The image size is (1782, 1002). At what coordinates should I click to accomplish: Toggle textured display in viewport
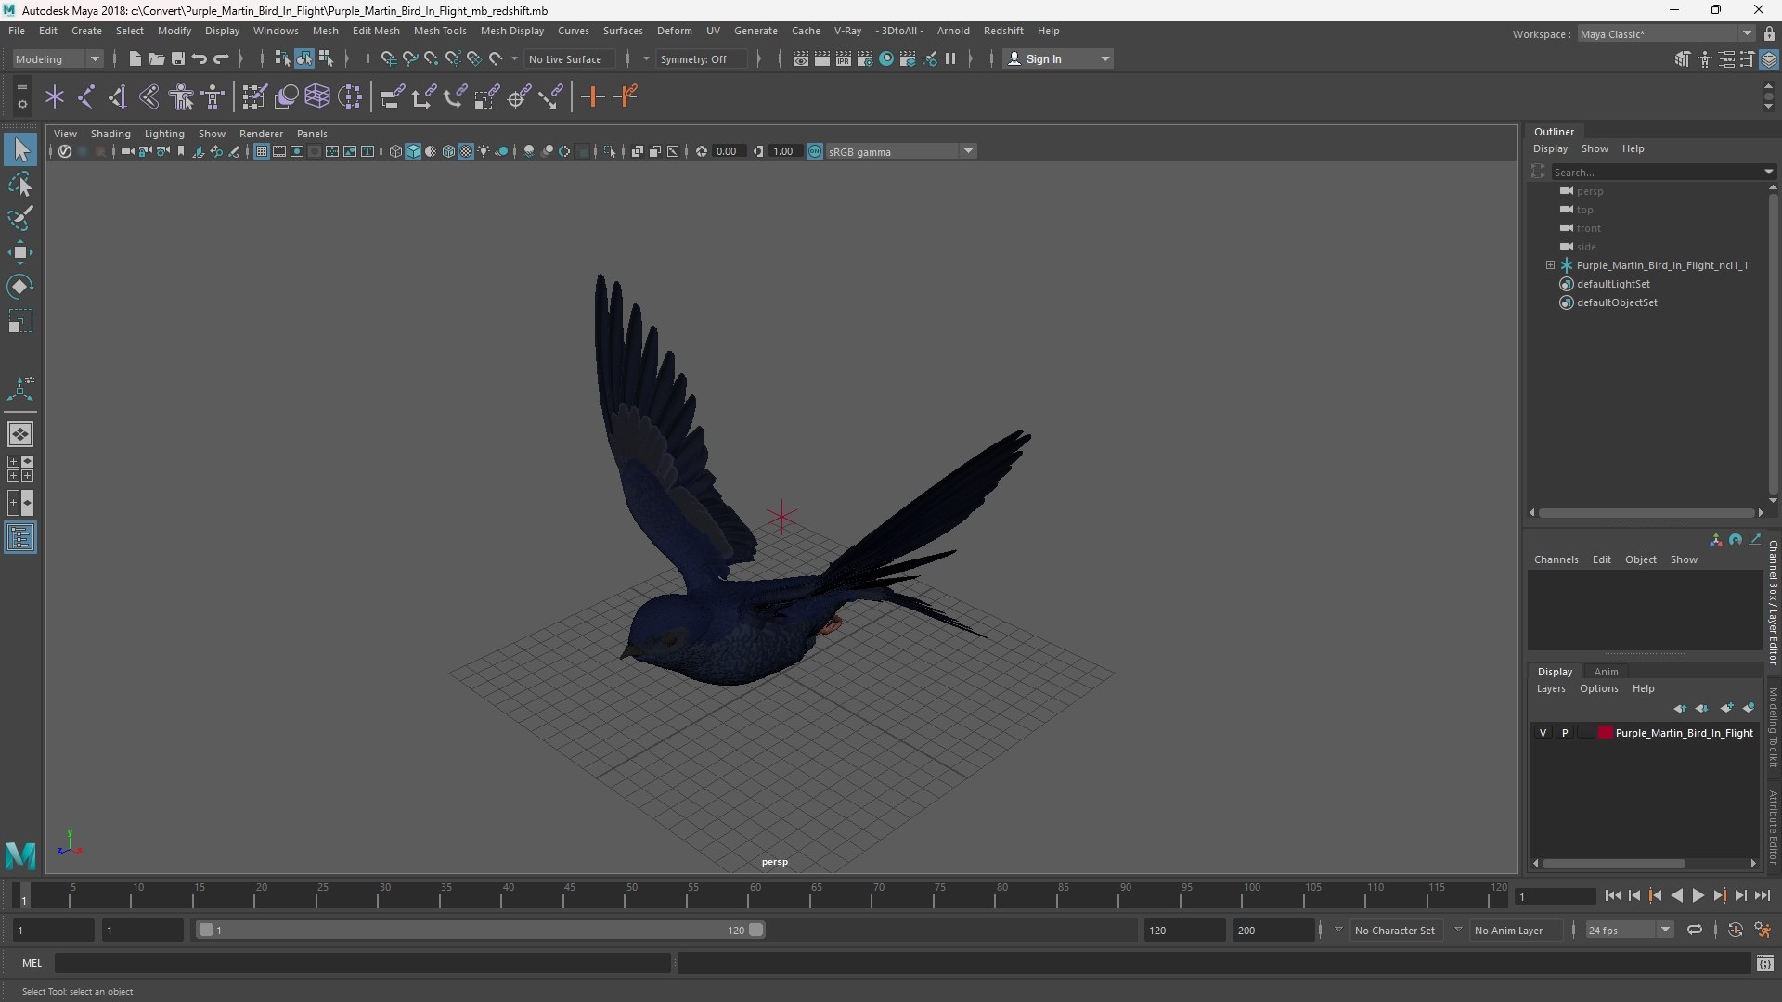point(467,151)
